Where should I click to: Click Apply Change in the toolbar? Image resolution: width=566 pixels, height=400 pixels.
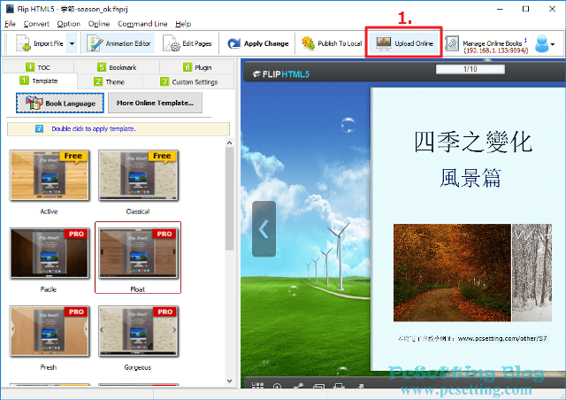coord(257,43)
